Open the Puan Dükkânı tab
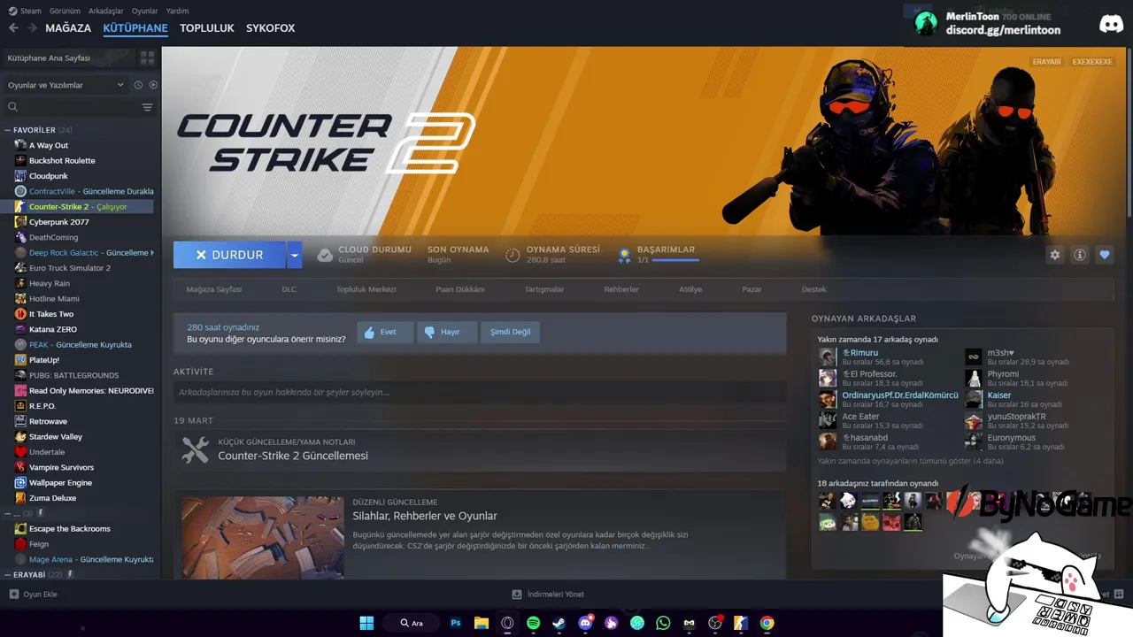The width and height of the screenshot is (1133, 637). click(460, 289)
